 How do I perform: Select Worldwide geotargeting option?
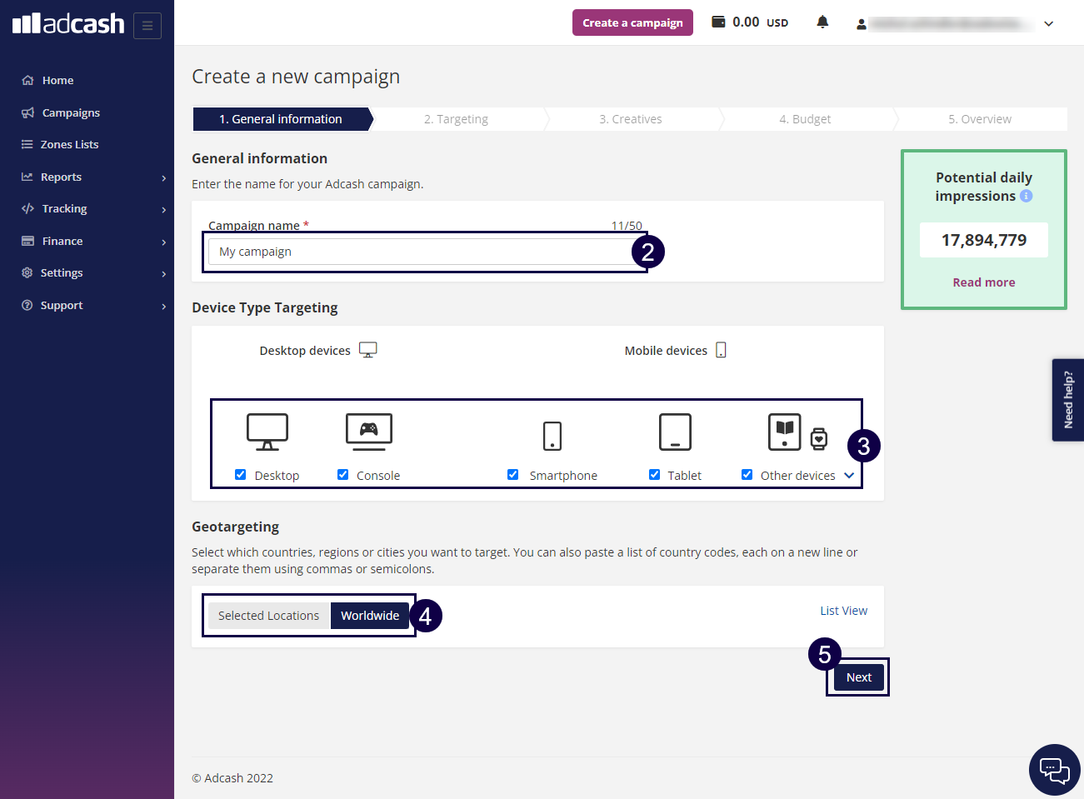(x=370, y=616)
